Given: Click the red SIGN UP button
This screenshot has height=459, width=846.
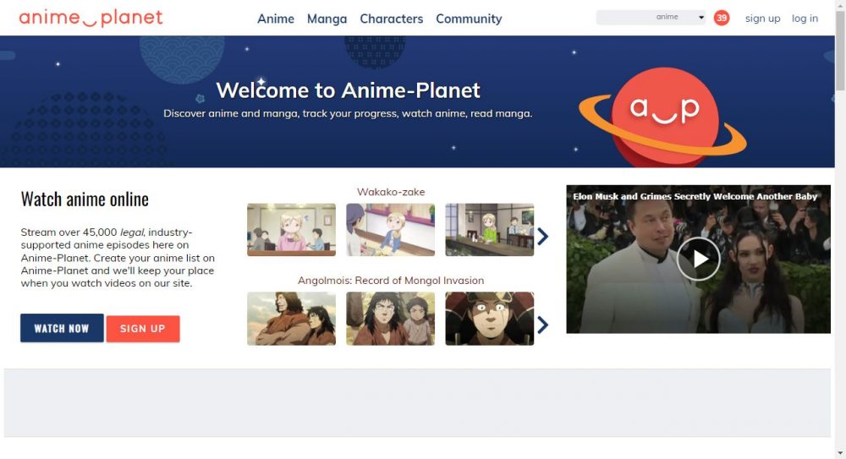Looking at the screenshot, I should 143,329.
